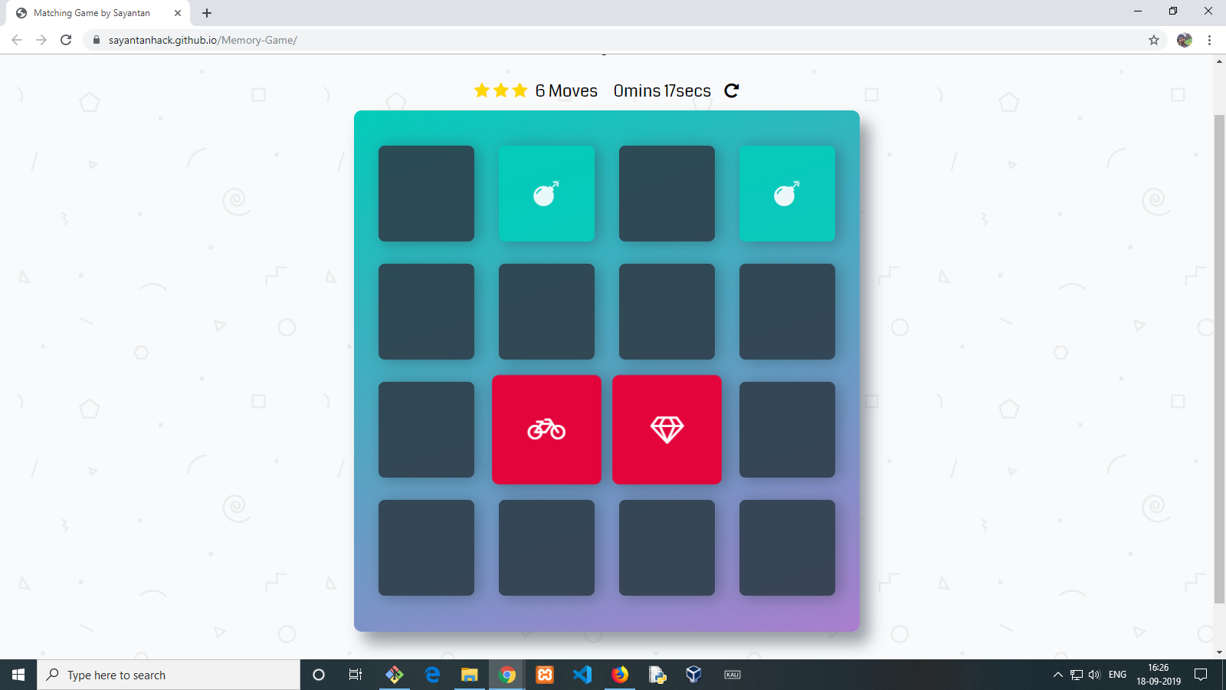Bookmark this page with the star icon
This screenshot has width=1226, height=690.
(1154, 40)
